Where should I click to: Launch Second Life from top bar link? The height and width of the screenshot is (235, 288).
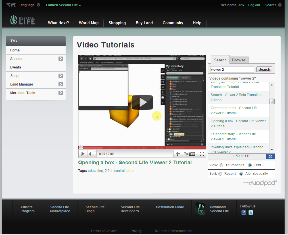pos(63,5)
